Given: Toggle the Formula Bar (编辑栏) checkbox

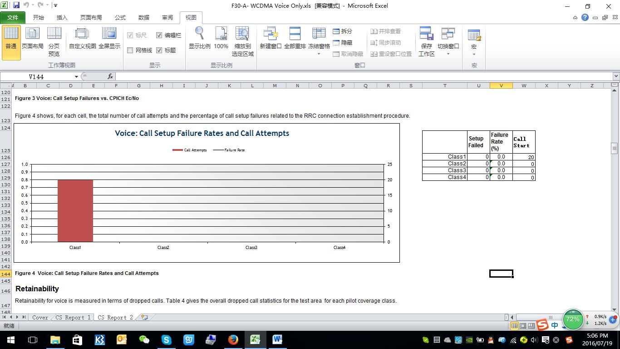Looking at the screenshot, I should click(159, 35).
